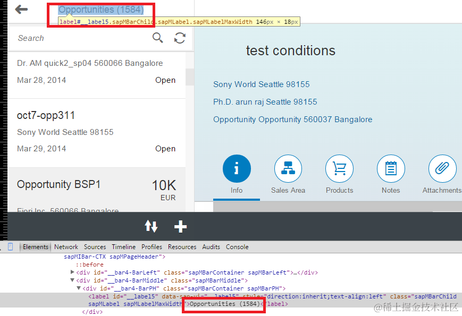The height and width of the screenshot is (316, 462).
Task: Expand the __bar4-BarLeft div node
Action: (72, 272)
